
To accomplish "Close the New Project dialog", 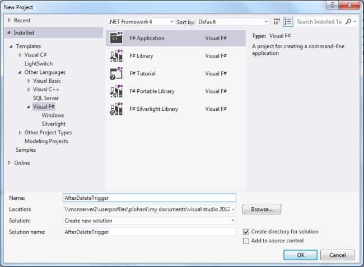I will point(349,5).
